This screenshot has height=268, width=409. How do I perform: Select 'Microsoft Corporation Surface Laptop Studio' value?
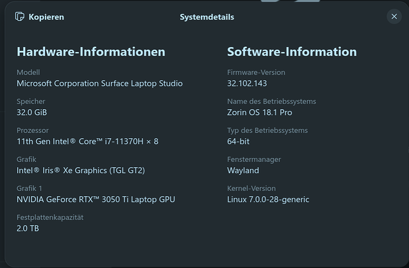[100, 84]
